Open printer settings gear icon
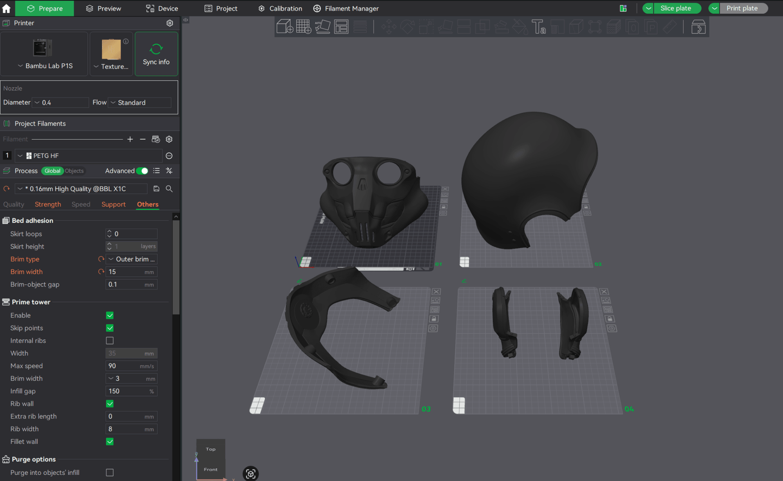The height and width of the screenshot is (481, 783). click(170, 23)
